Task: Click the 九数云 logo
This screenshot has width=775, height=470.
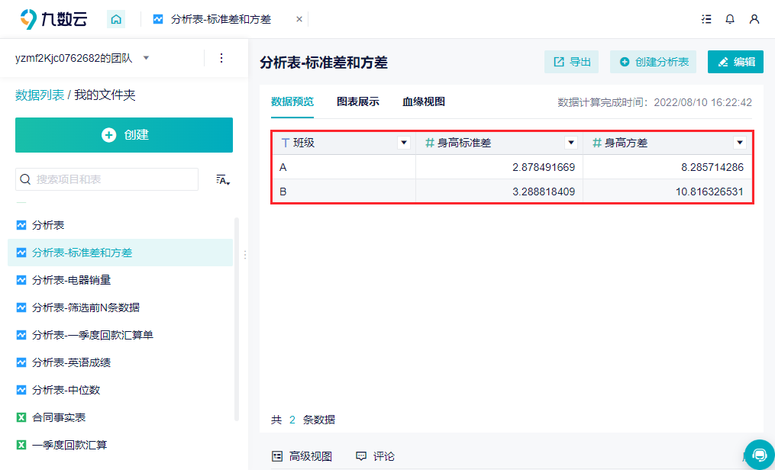Action: pos(54,19)
